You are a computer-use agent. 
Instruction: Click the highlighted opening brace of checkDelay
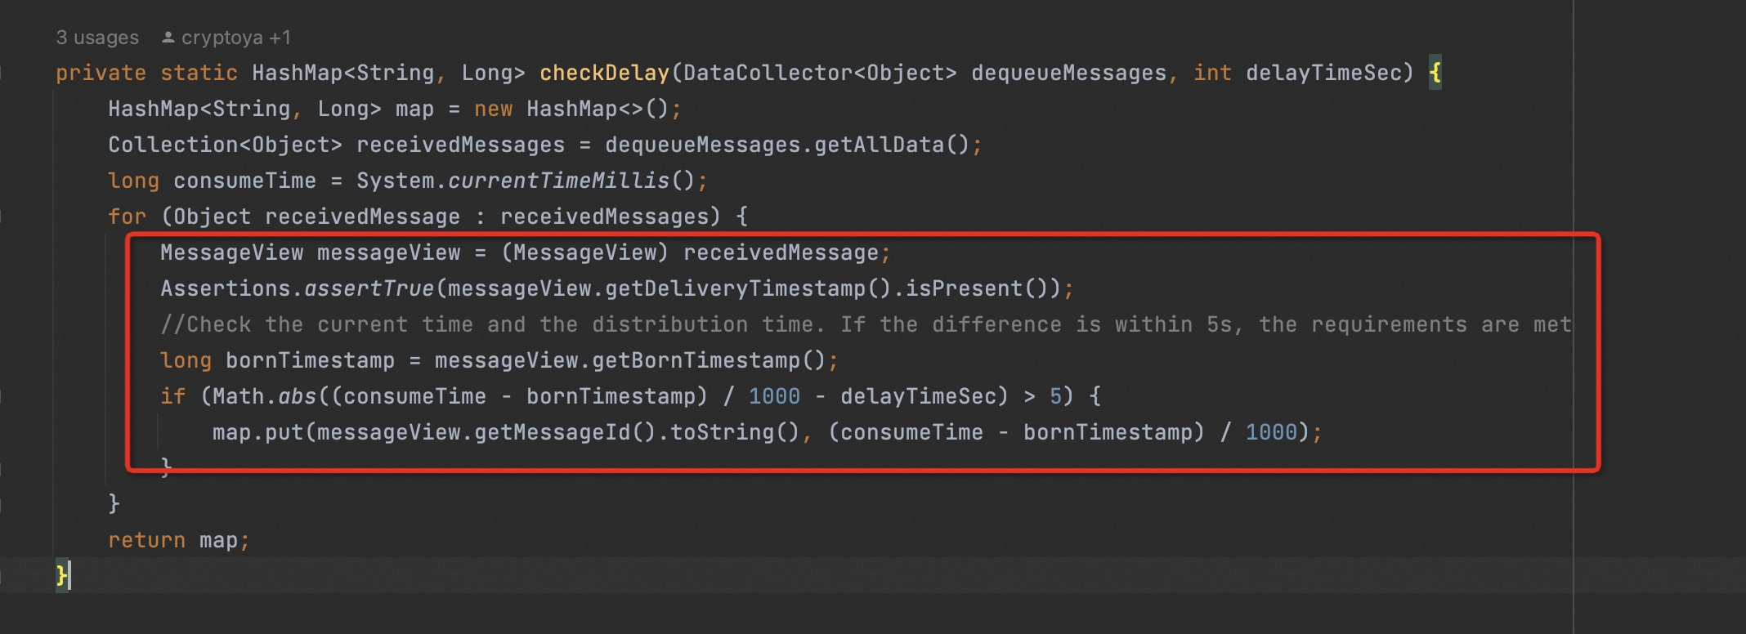1435,73
